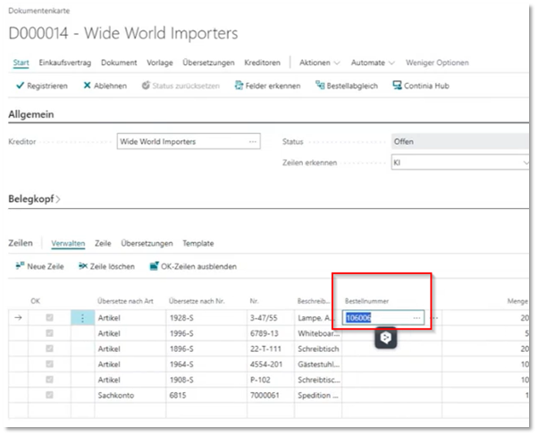Click OK-Zeilen ausblenden label
This screenshot has width=538, height=436.
pos(198,266)
